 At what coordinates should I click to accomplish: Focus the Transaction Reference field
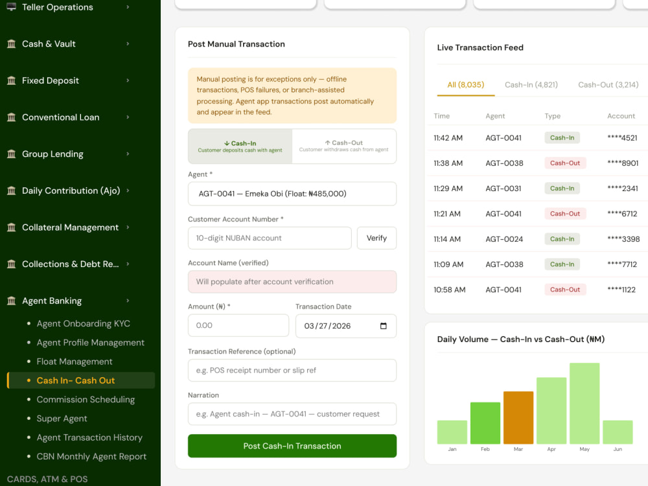coord(292,370)
